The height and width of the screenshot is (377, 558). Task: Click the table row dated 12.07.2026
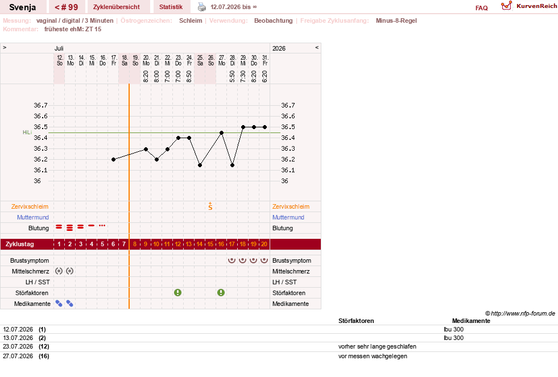(279, 329)
